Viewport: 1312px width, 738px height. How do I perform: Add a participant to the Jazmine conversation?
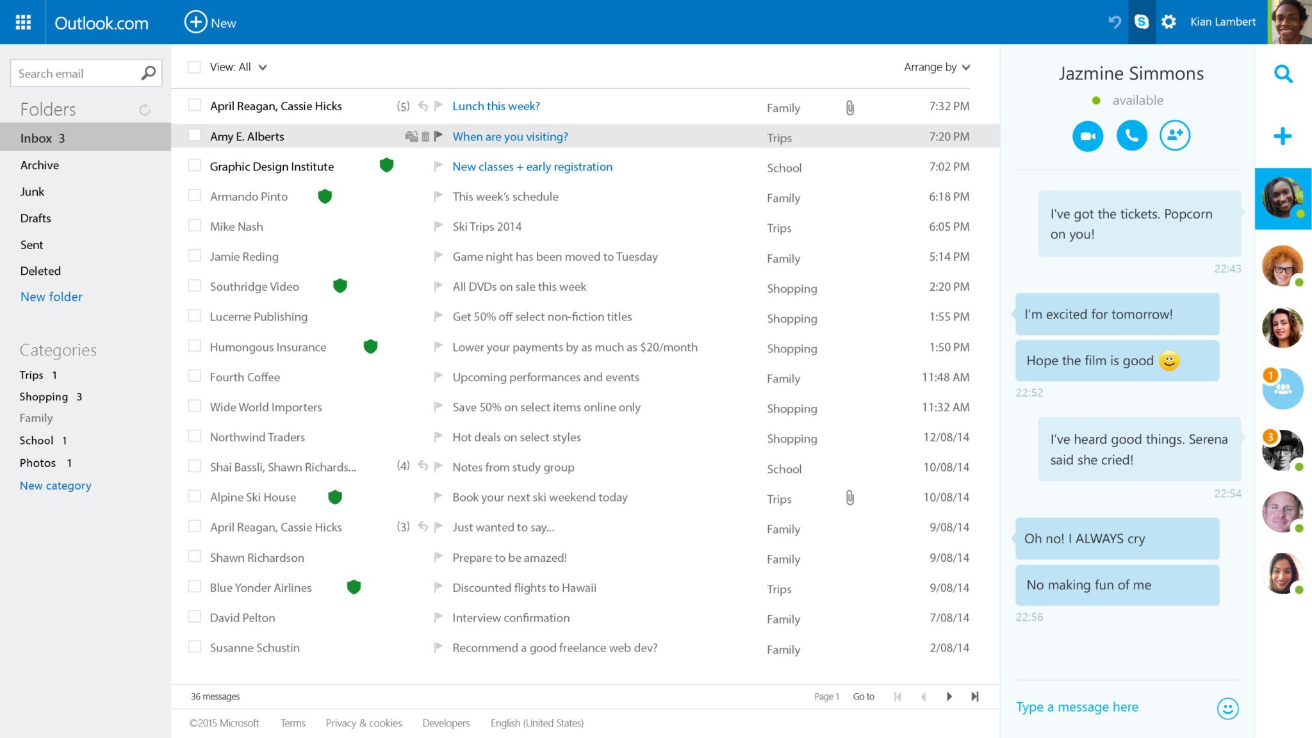1175,135
